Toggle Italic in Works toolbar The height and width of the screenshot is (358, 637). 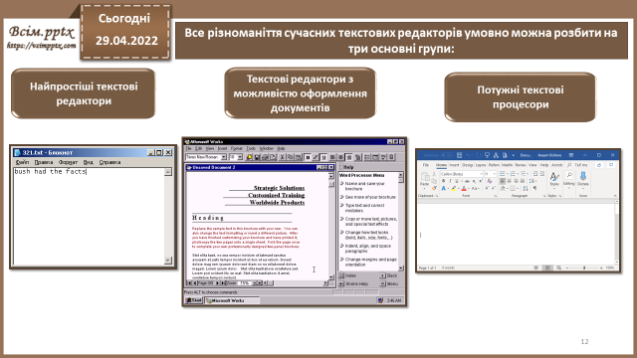point(316,157)
